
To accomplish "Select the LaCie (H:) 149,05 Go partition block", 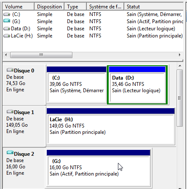I will (111, 126).
